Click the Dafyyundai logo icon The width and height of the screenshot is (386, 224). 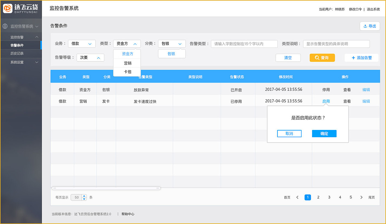pos(8,9)
